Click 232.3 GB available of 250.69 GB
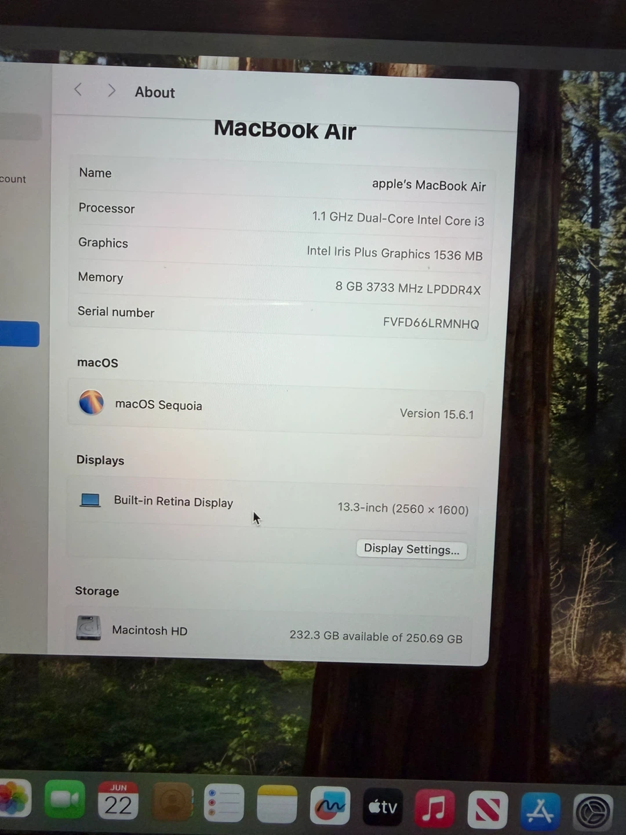 [x=376, y=637]
